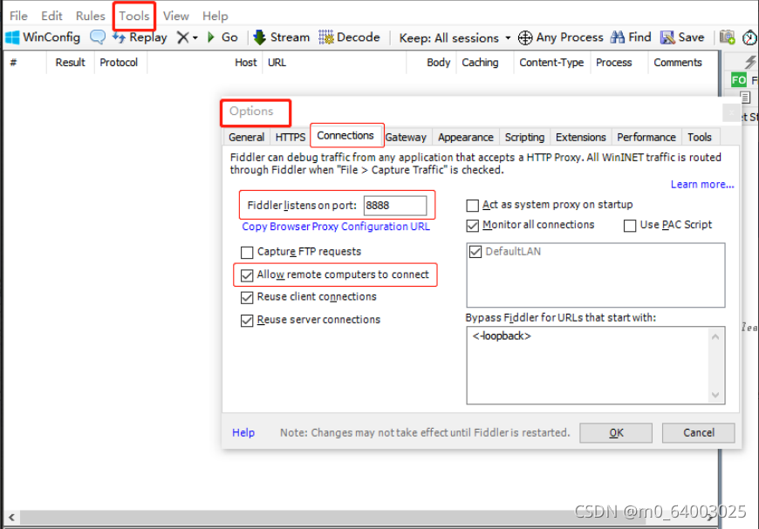Switch to the Gateway tab
The image size is (759, 529).
pyautogui.click(x=406, y=138)
